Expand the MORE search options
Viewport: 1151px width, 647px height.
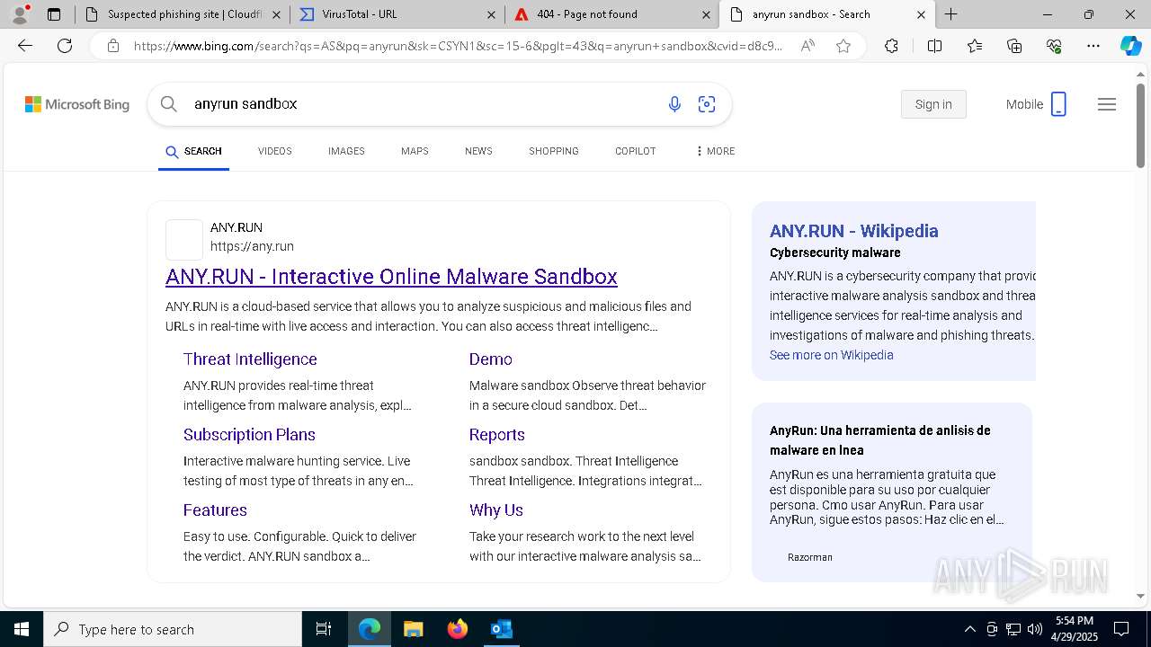click(x=716, y=151)
